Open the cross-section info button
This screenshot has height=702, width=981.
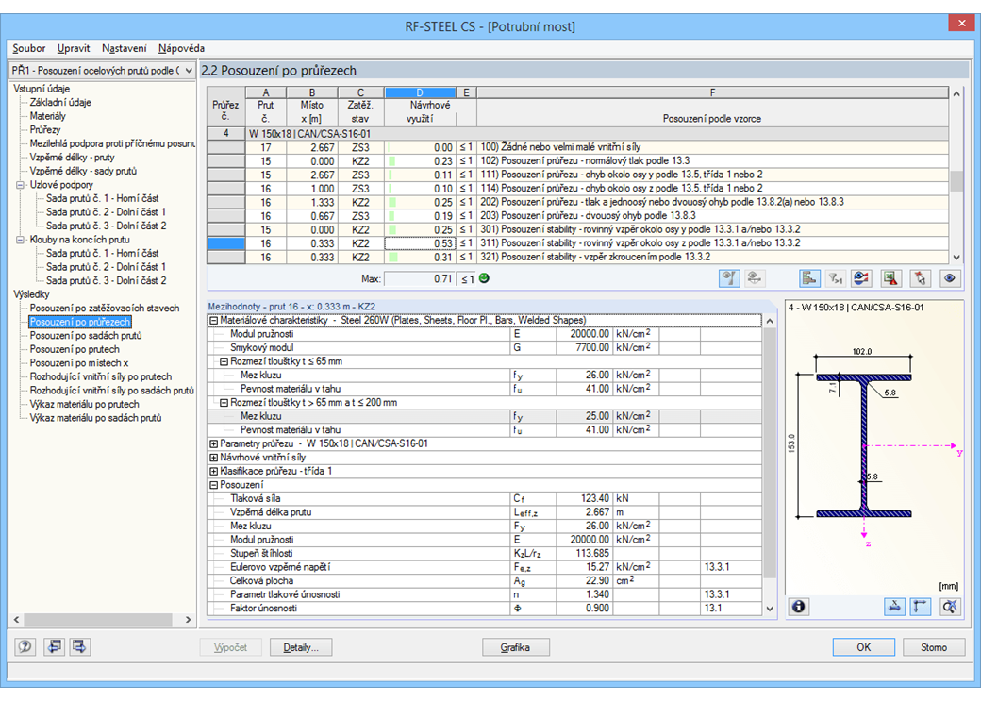tap(798, 607)
